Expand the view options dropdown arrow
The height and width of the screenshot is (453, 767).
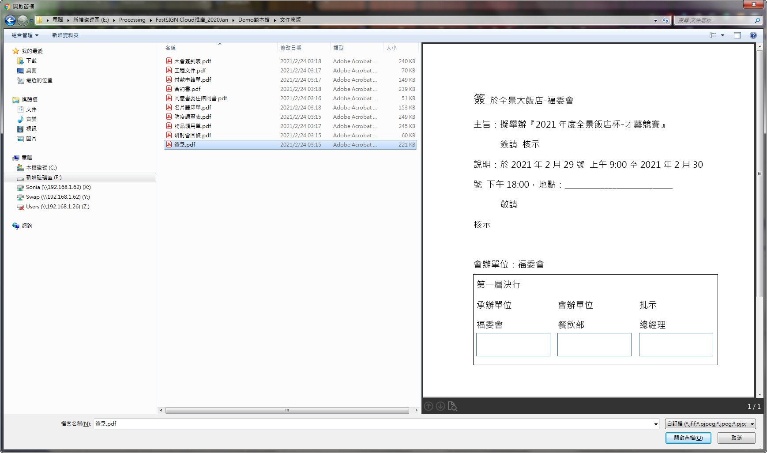tap(722, 35)
